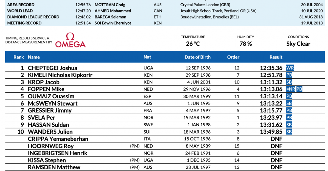
Task: Click the SUI nationality code
Action: pos(147,132)
